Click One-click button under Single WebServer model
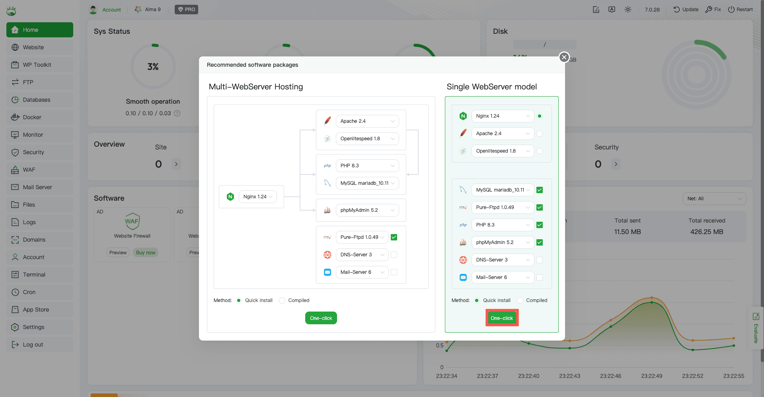The width and height of the screenshot is (764, 397). [x=502, y=318]
